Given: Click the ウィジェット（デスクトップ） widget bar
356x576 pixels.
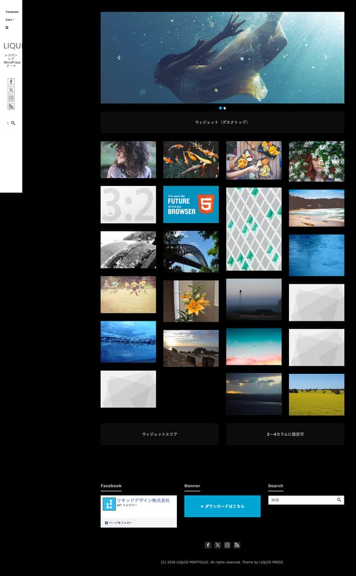Looking at the screenshot, I should point(222,122).
